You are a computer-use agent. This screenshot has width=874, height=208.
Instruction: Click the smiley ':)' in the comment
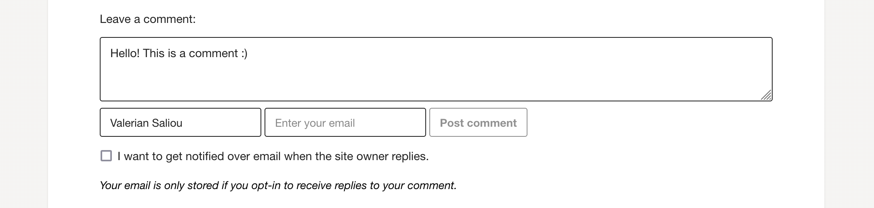click(244, 54)
